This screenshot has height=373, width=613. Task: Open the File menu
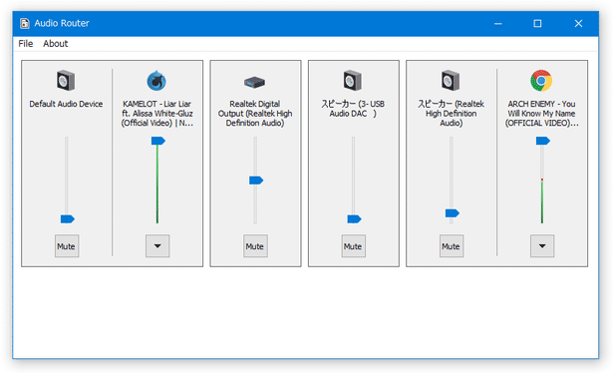click(x=25, y=44)
